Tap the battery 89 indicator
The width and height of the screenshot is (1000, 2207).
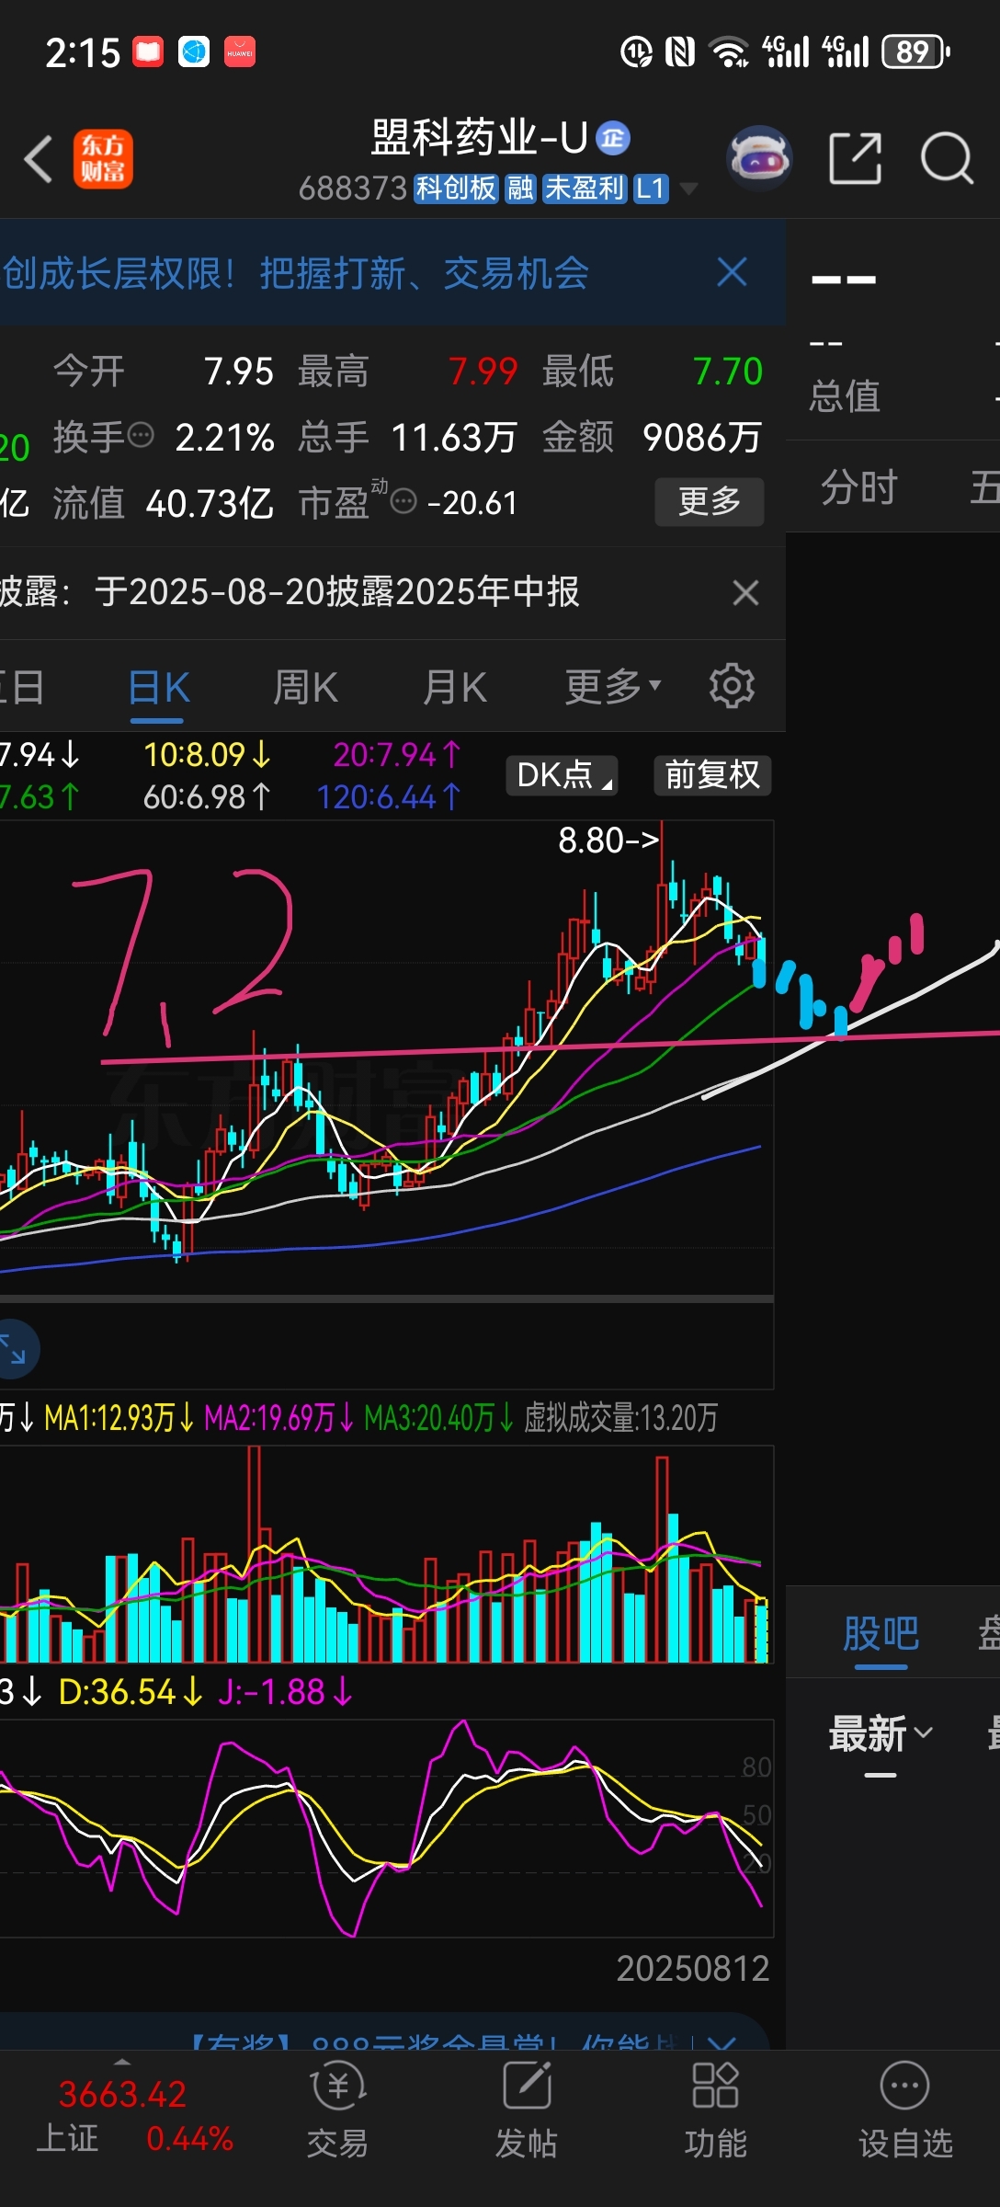coord(916,51)
